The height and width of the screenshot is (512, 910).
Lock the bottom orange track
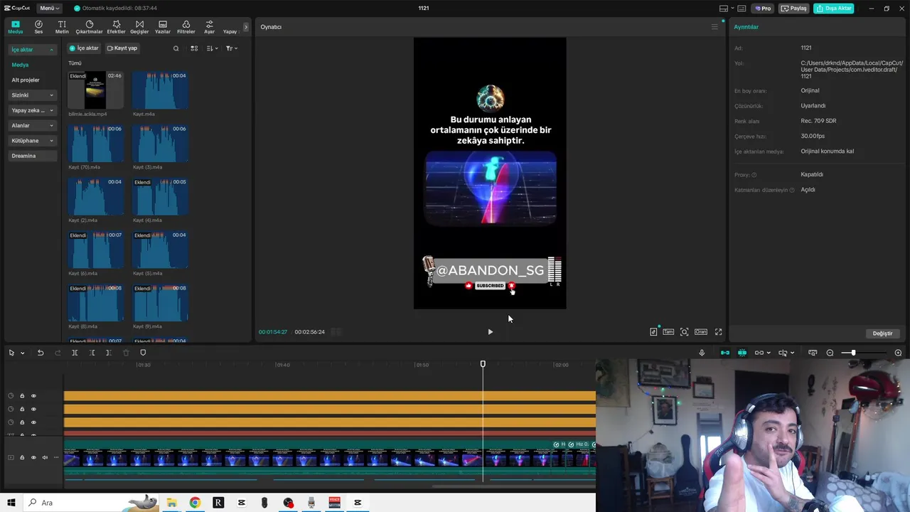pyautogui.click(x=22, y=422)
